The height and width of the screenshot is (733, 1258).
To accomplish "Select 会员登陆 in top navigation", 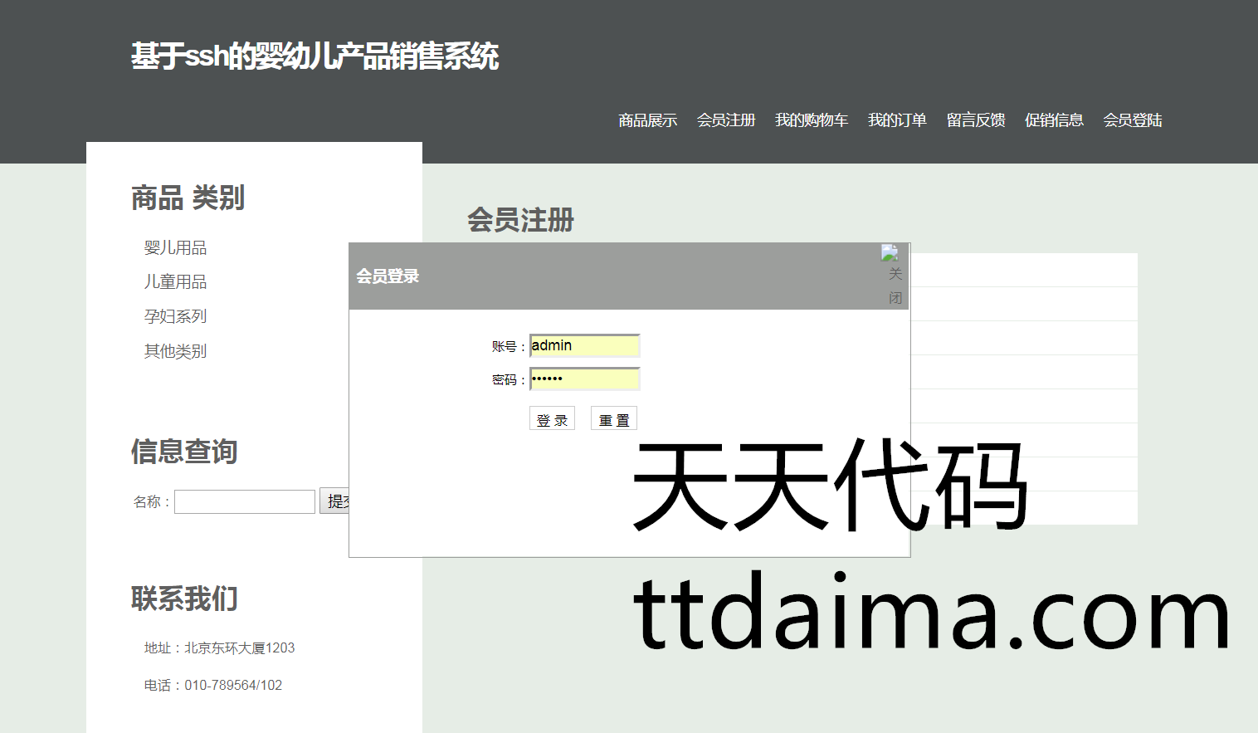I will pyautogui.click(x=1132, y=120).
